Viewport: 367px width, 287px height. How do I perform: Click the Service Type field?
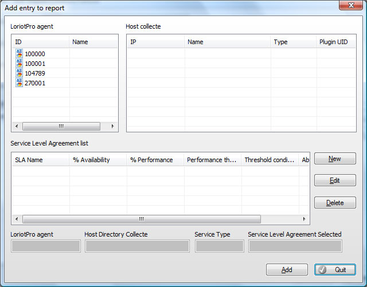click(x=220, y=246)
